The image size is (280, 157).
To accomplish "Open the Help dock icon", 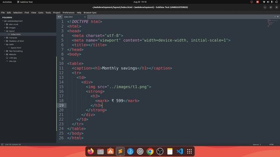I will coord(130,151).
